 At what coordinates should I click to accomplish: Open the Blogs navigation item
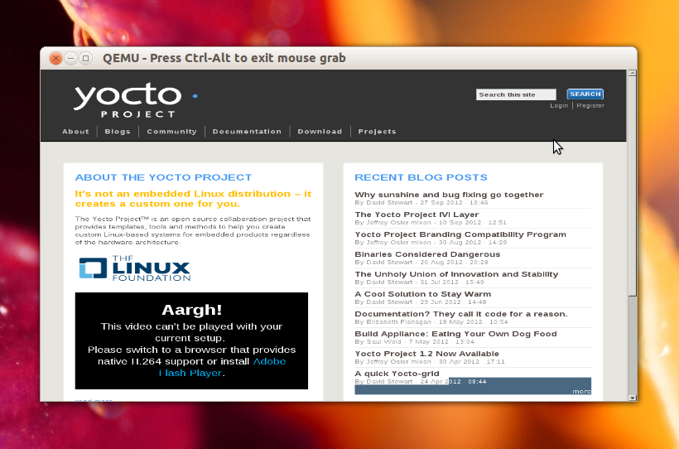tap(118, 132)
